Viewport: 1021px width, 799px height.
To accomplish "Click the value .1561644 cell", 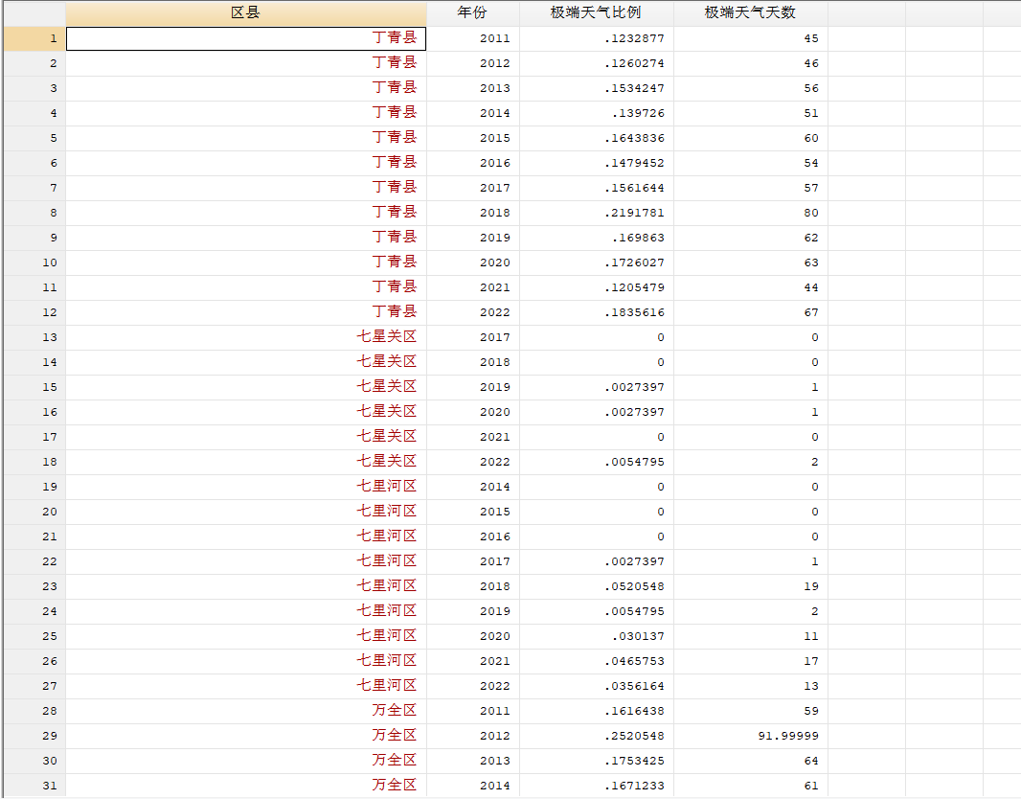I will [x=597, y=188].
